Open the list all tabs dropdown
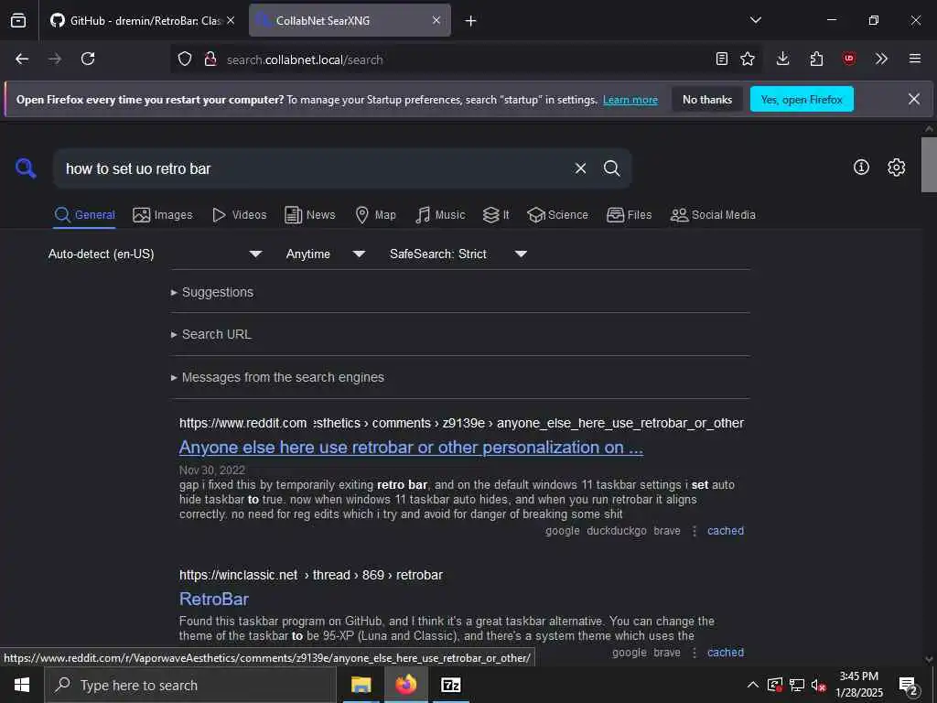937x703 pixels. pos(755,20)
